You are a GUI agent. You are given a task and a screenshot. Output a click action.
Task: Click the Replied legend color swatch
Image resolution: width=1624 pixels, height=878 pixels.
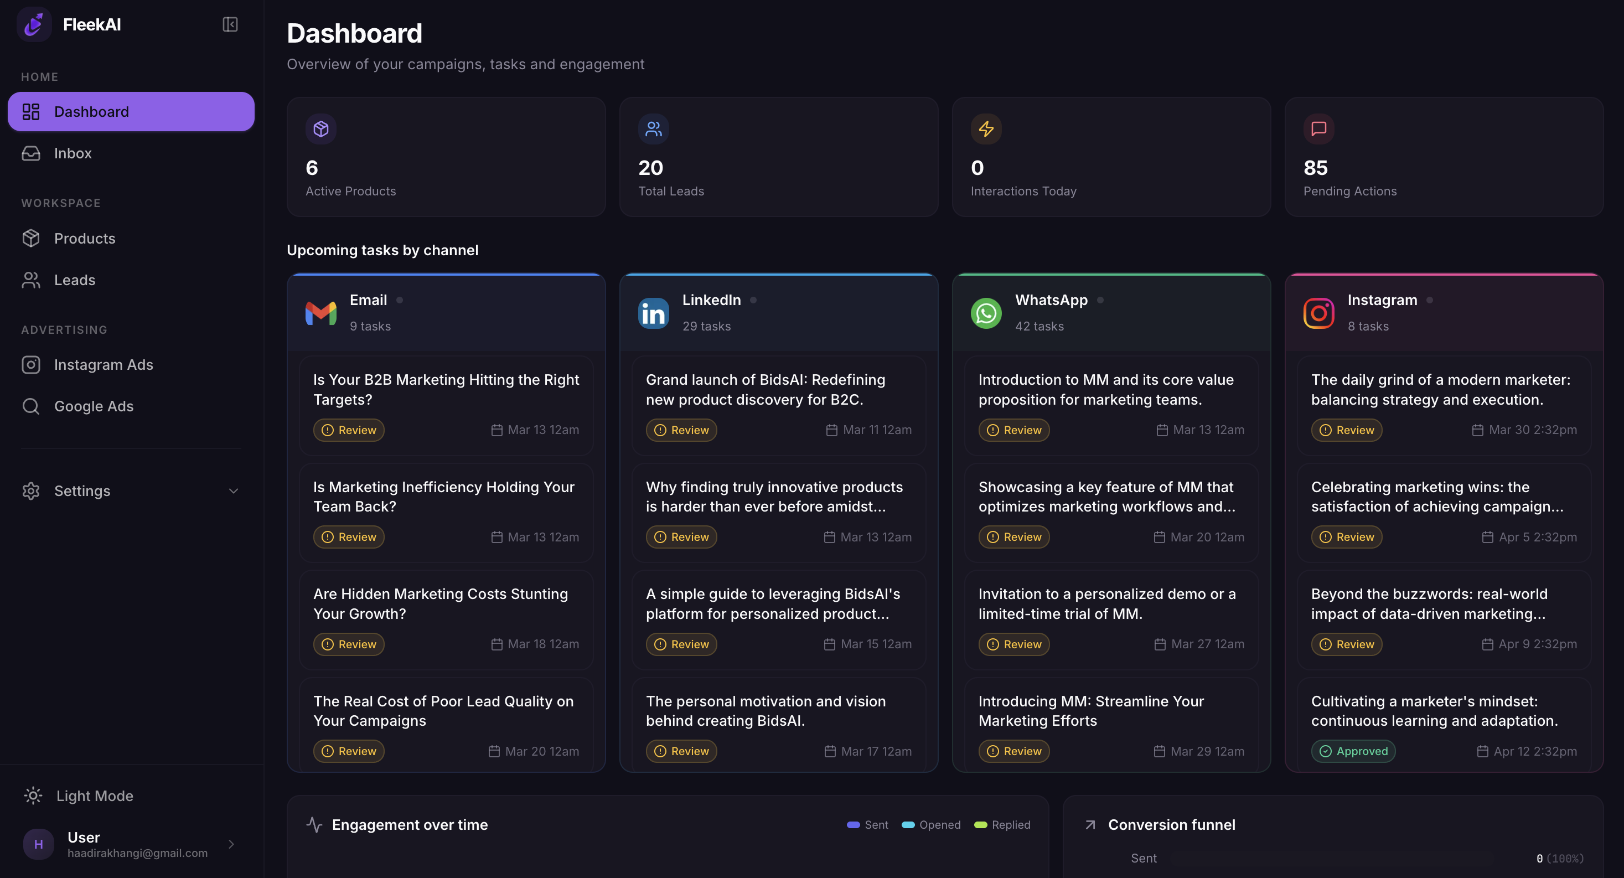[x=980, y=825]
